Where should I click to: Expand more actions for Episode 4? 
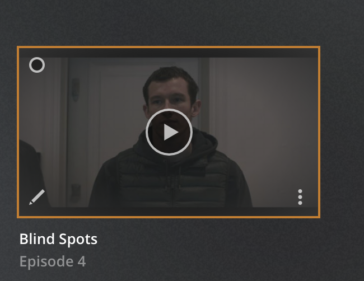(300, 197)
